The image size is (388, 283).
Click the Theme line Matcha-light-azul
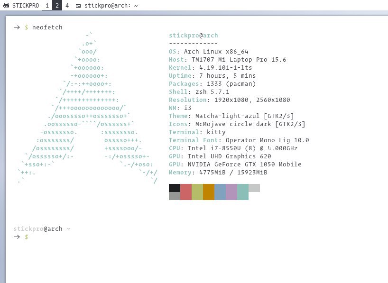point(231,116)
